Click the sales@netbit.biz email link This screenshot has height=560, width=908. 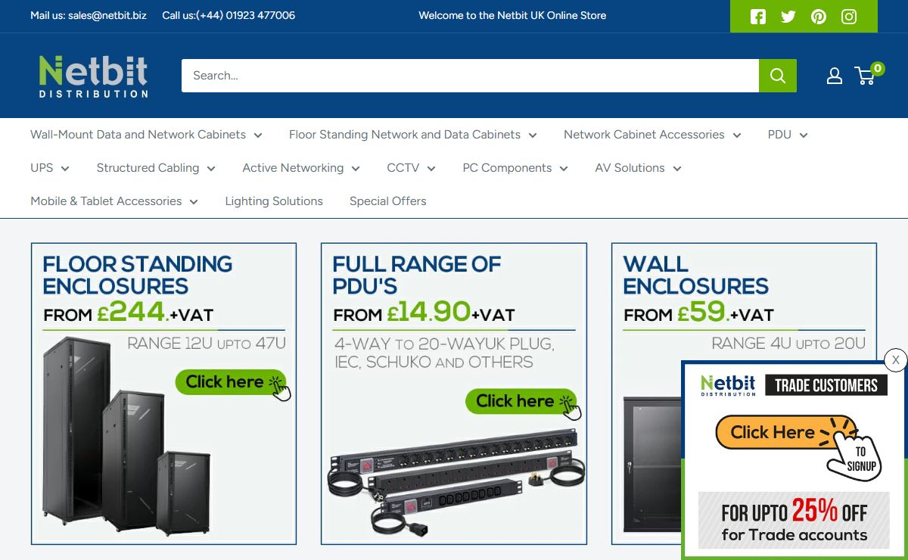click(x=107, y=15)
